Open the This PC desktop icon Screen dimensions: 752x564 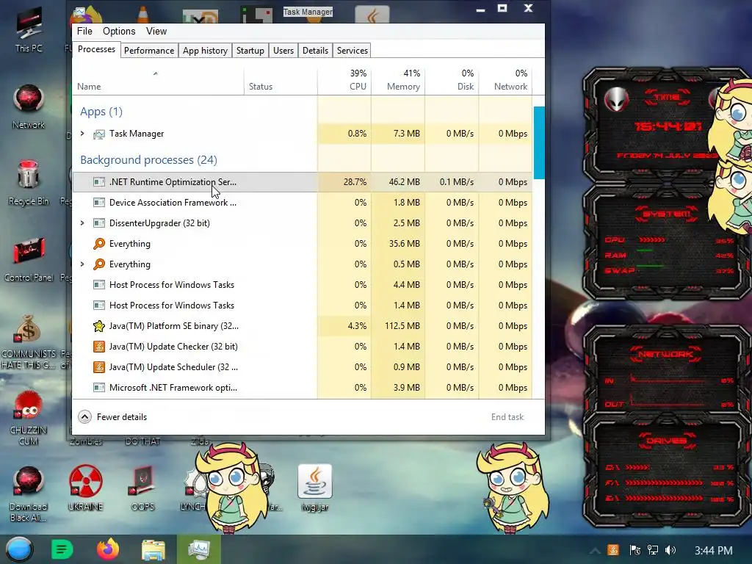click(x=29, y=29)
